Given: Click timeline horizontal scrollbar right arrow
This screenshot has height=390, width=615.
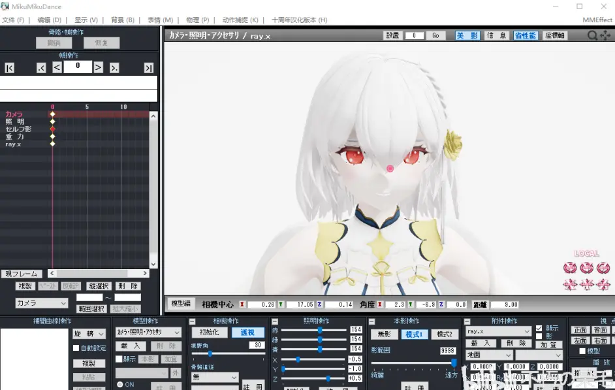Looking at the screenshot, I should pos(145,273).
